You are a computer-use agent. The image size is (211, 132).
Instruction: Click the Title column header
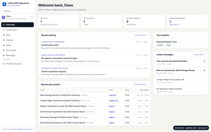tap(42, 90)
